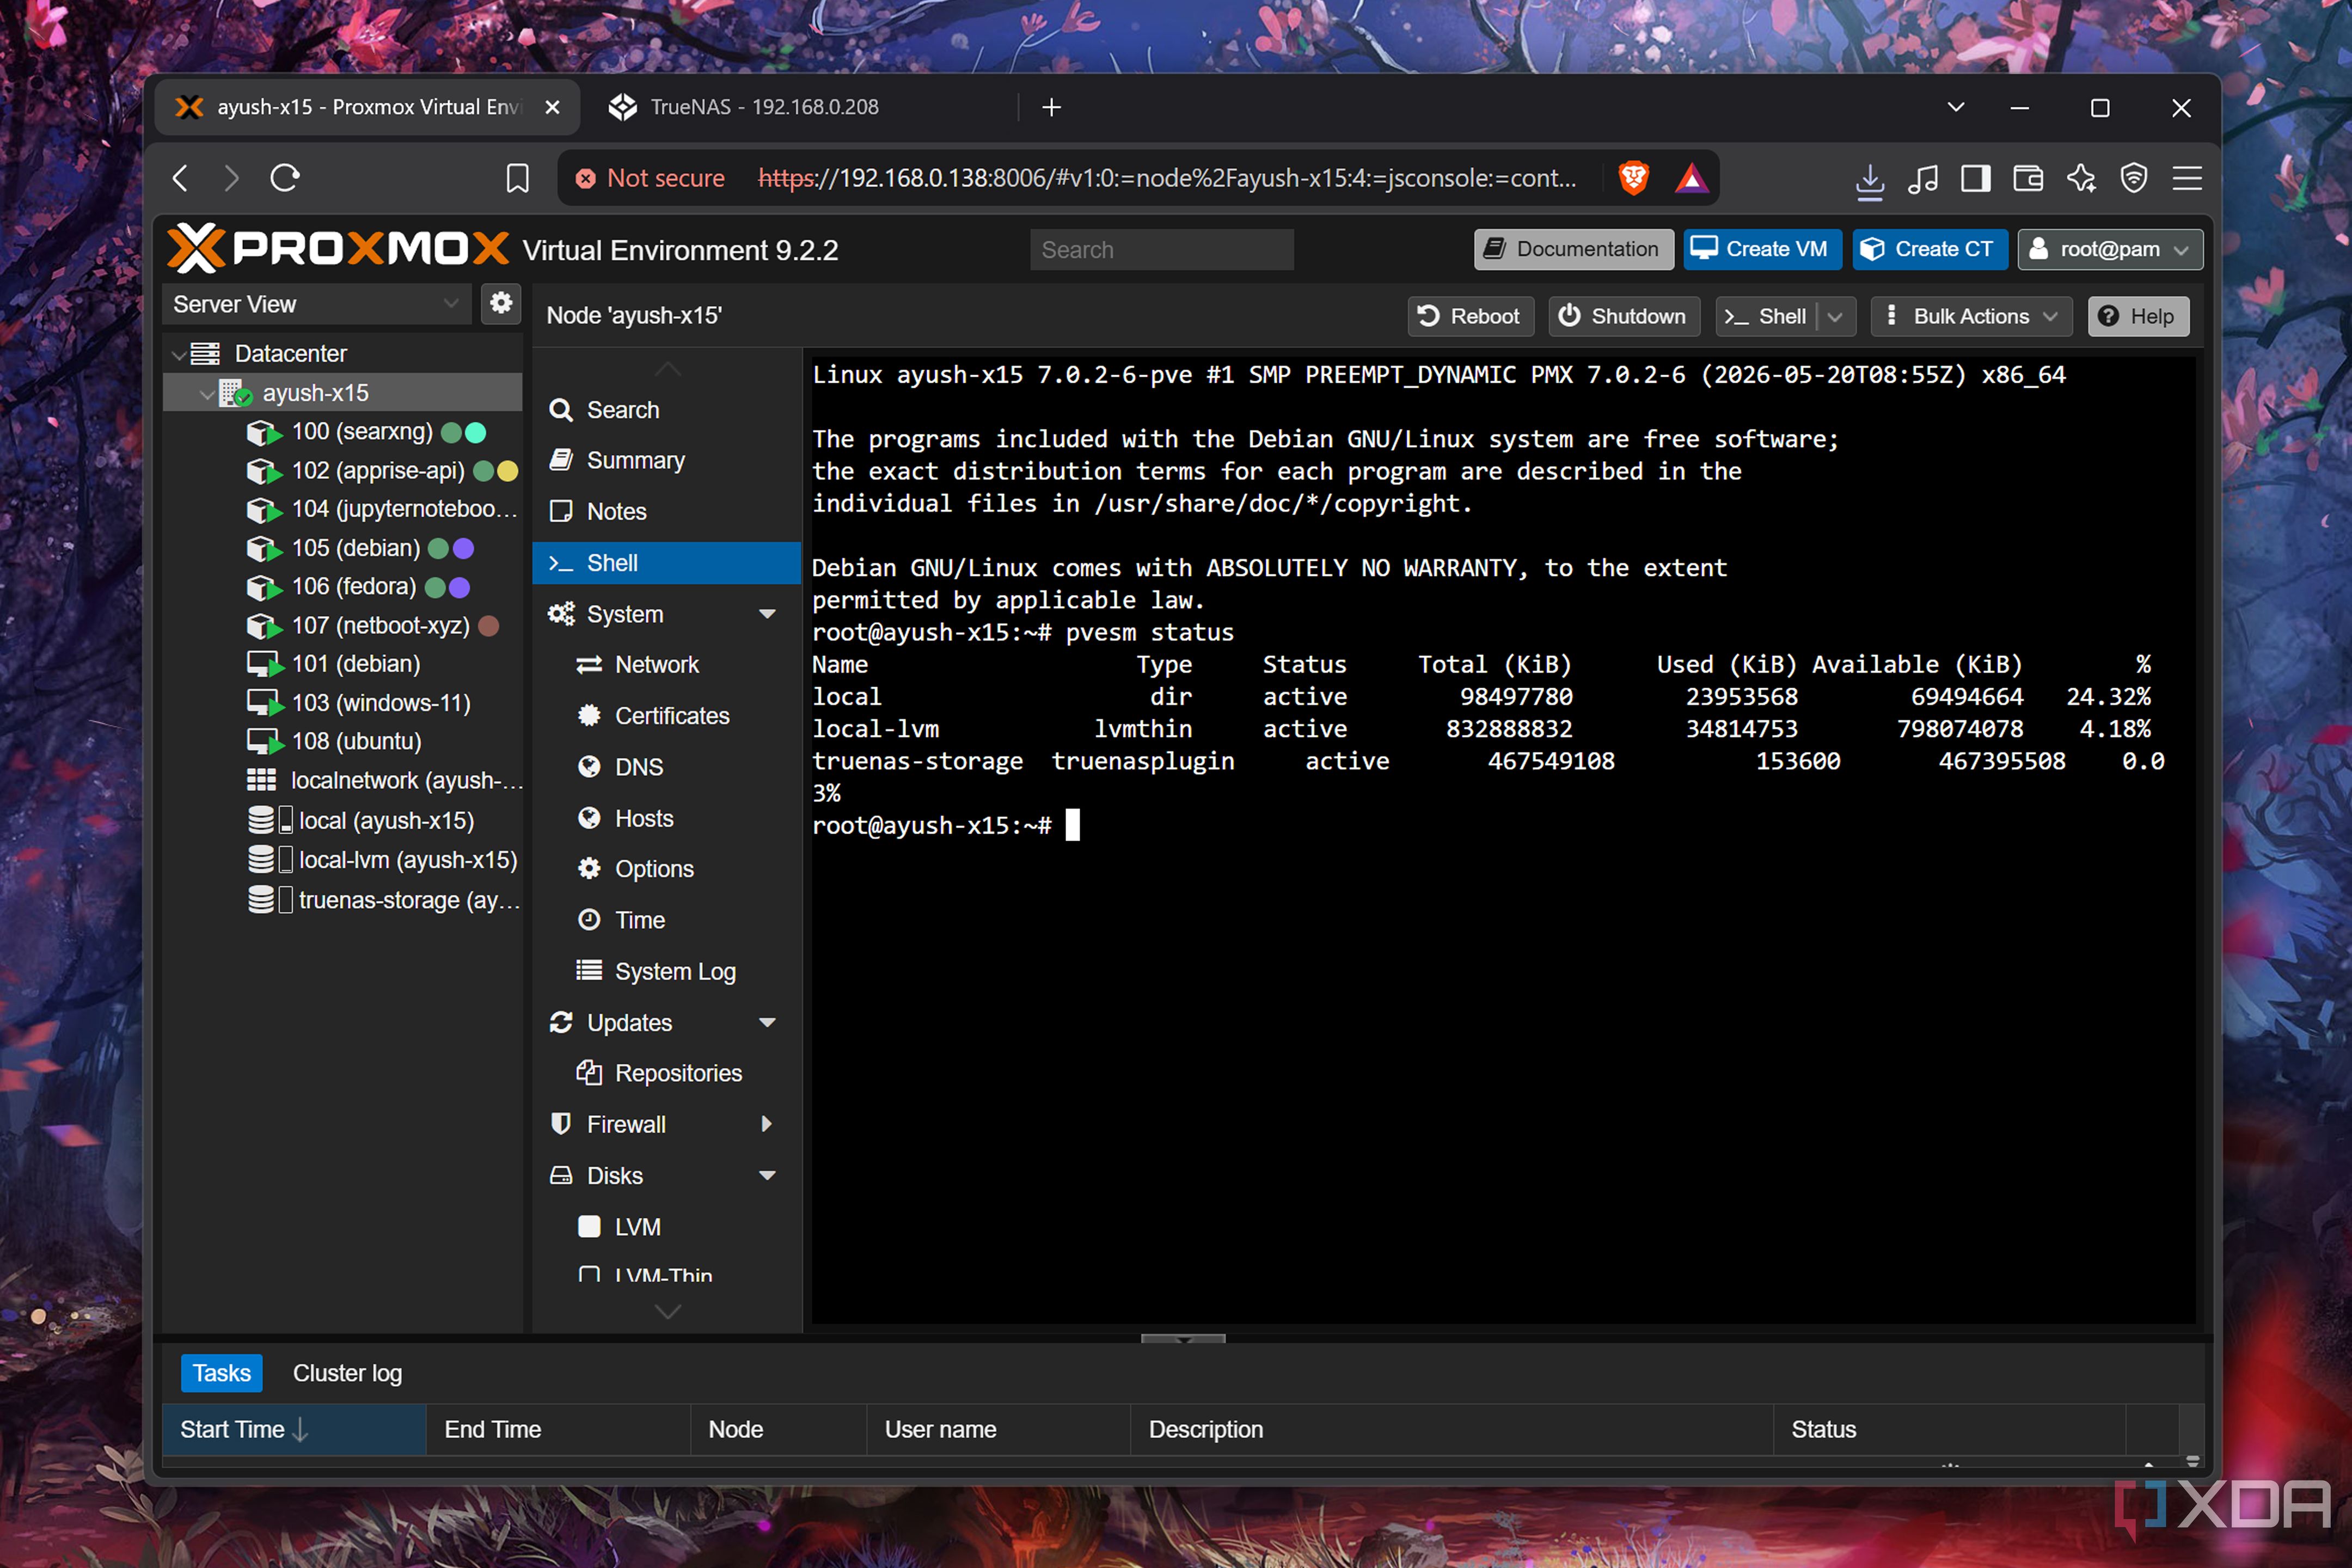This screenshot has height=1568, width=2352.
Task: Click the Proxmox Search field
Action: 1161,250
